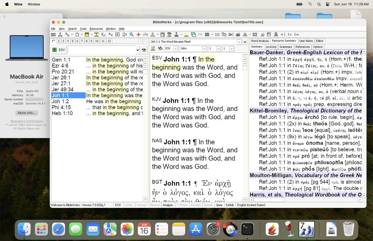Viewport: 373px width, 241px height.
Task: Click the resource panel horizontal scrollbar
Action: tap(269, 200)
